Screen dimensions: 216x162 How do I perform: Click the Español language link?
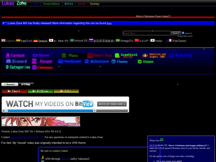pyautogui.click(x=26, y=41)
